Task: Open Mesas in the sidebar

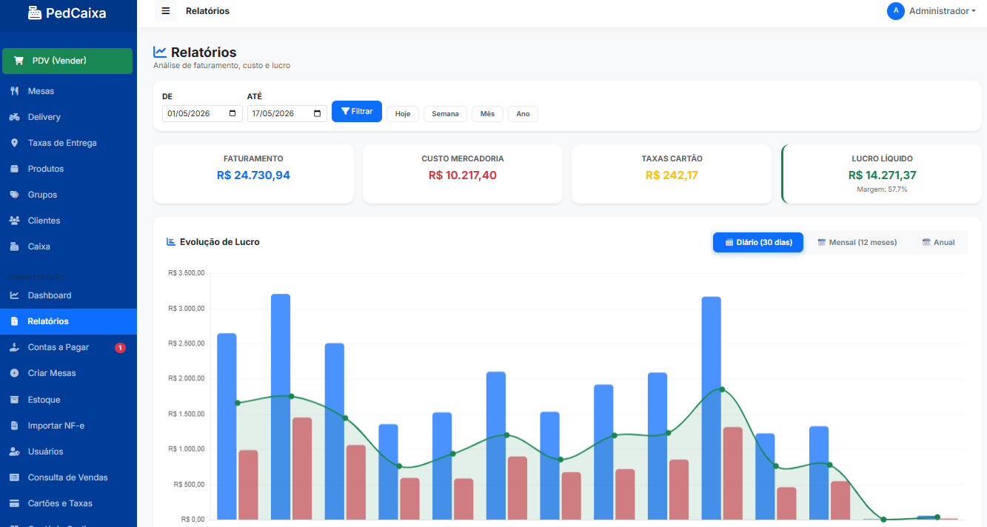Action: 68,91
